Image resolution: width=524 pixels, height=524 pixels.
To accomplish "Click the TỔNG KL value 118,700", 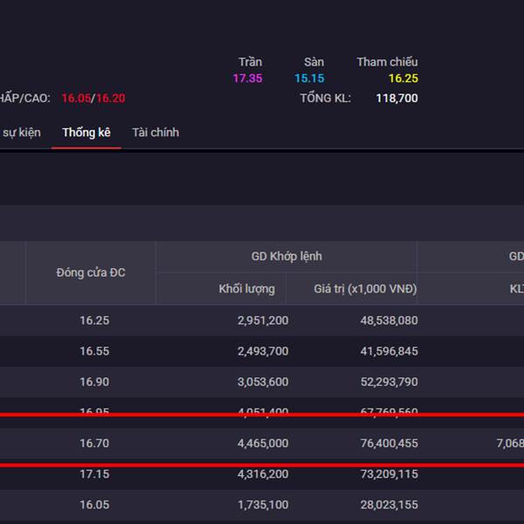I will (396, 99).
